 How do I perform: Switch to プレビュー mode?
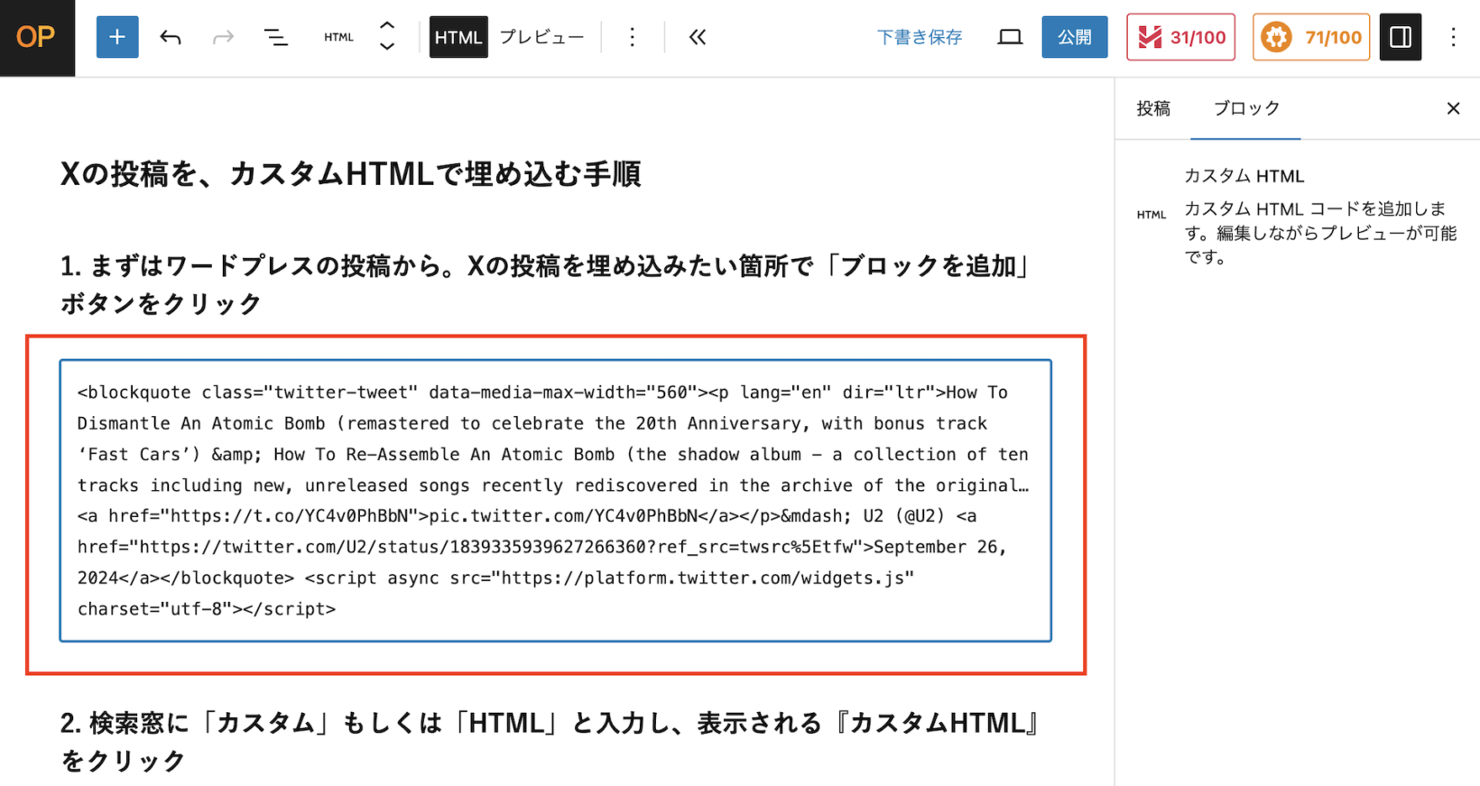tap(541, 37)
